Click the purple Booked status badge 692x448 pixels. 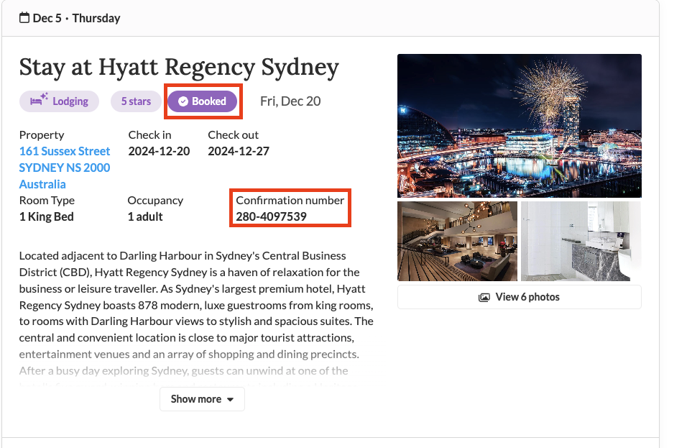pyautogui.click(x=203, y=101)
